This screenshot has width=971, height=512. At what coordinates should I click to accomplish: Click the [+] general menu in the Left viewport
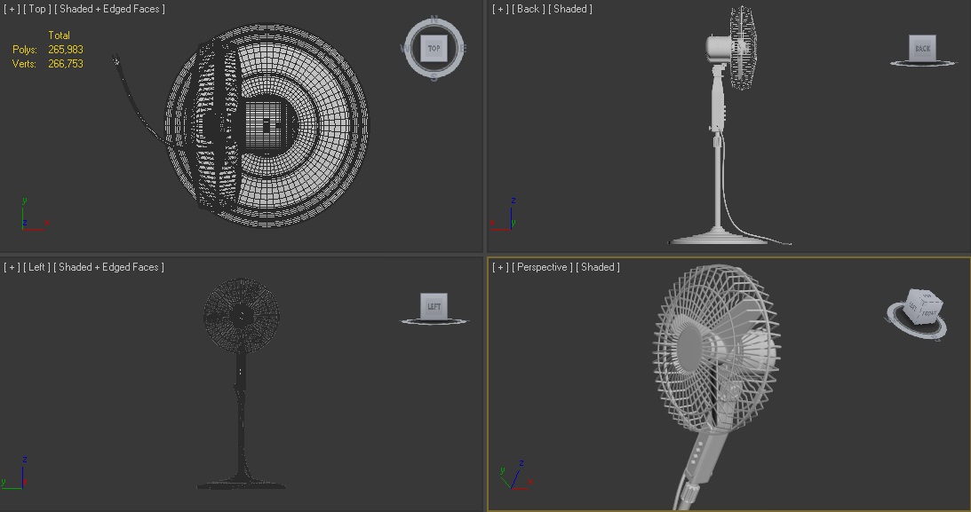click(x=12, y=266)
